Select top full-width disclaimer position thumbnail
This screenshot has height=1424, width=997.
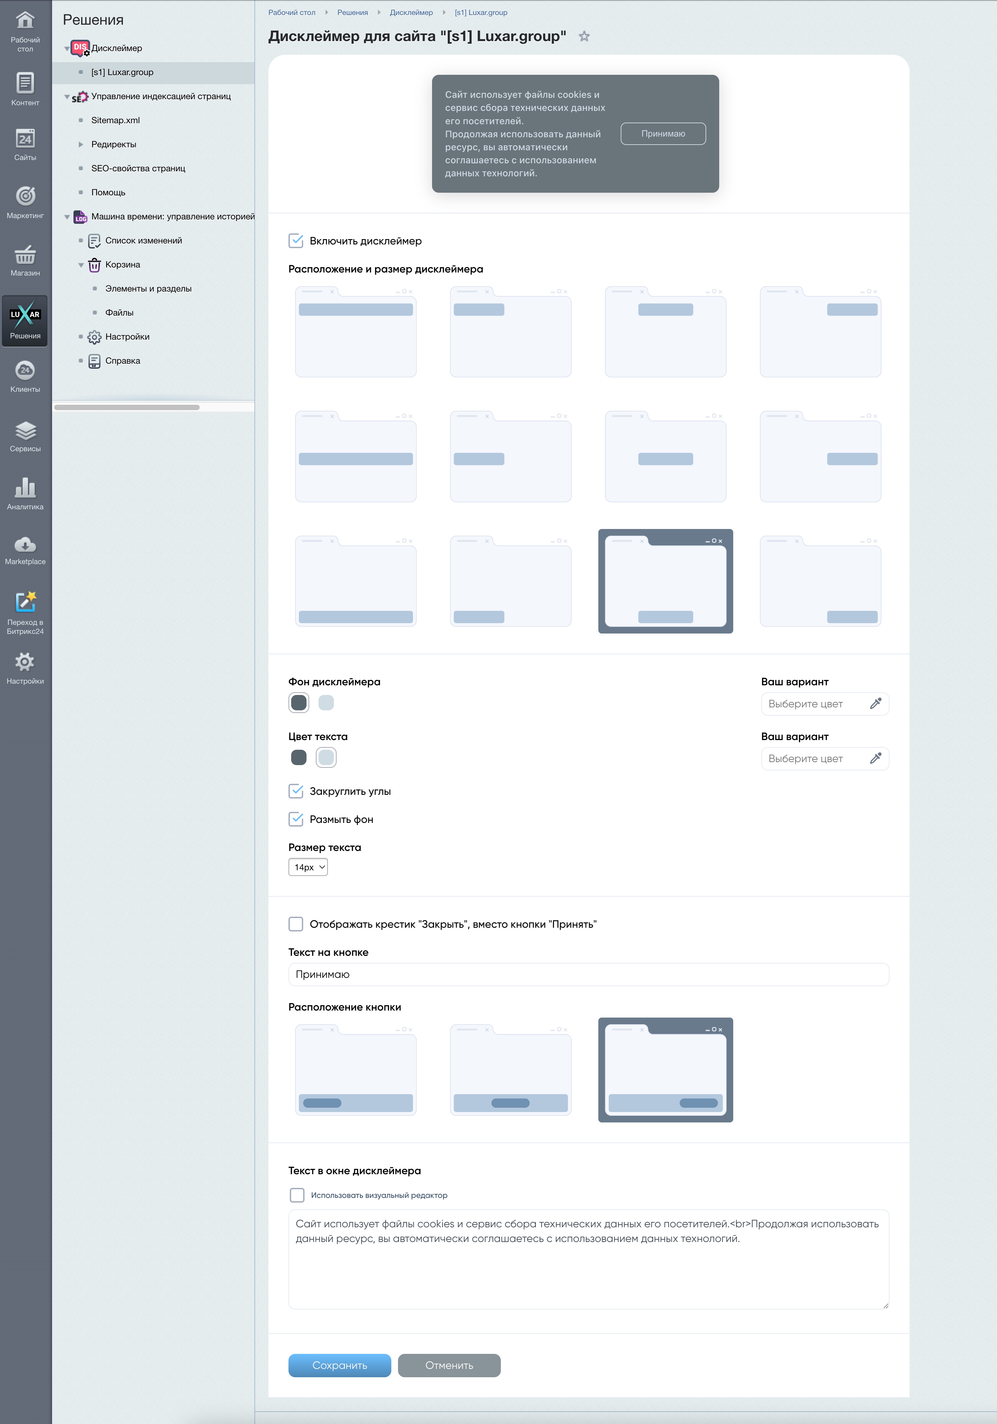tap(355, 332)
